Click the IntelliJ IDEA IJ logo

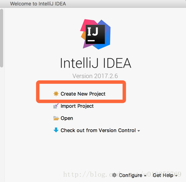pyautogui.click(x=95, y=34)
